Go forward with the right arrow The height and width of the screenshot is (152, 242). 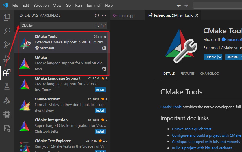[x=186, y=6]
